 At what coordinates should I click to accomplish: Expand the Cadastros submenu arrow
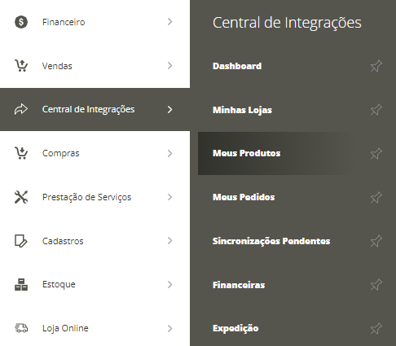(x=170, y=241)
